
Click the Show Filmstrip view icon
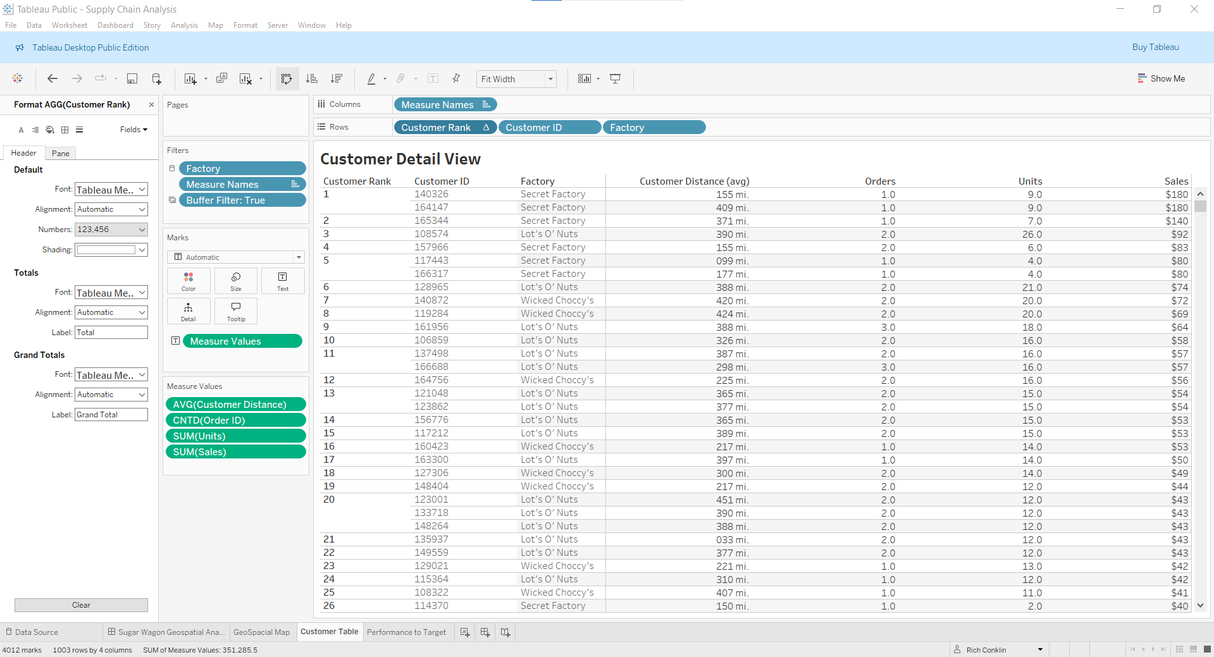pos(1193,649)
